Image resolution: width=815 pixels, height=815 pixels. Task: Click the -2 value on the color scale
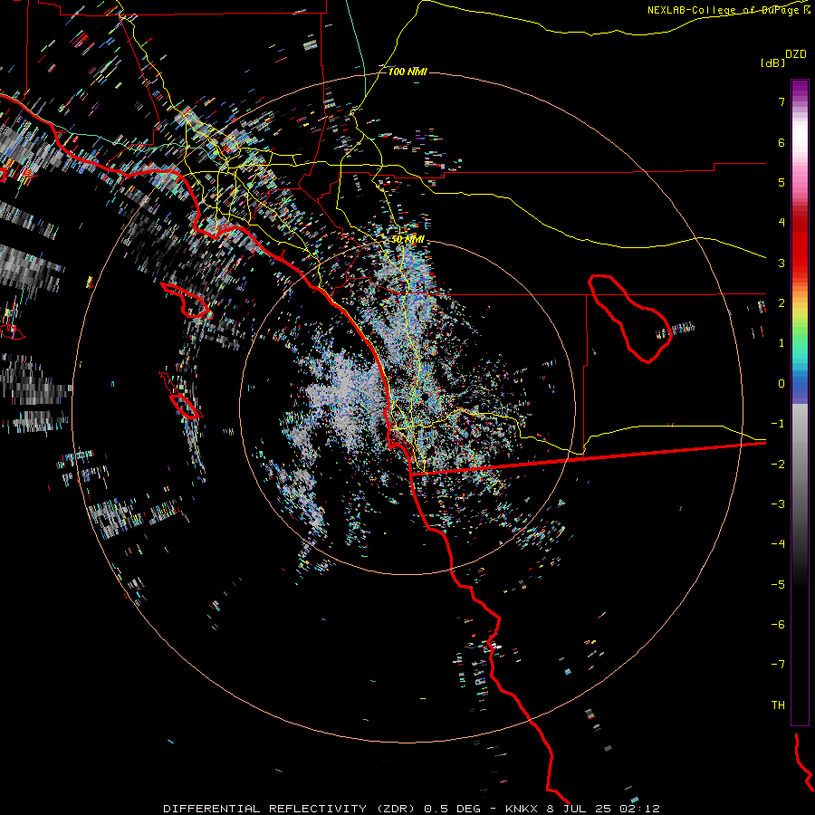[778, 465]
